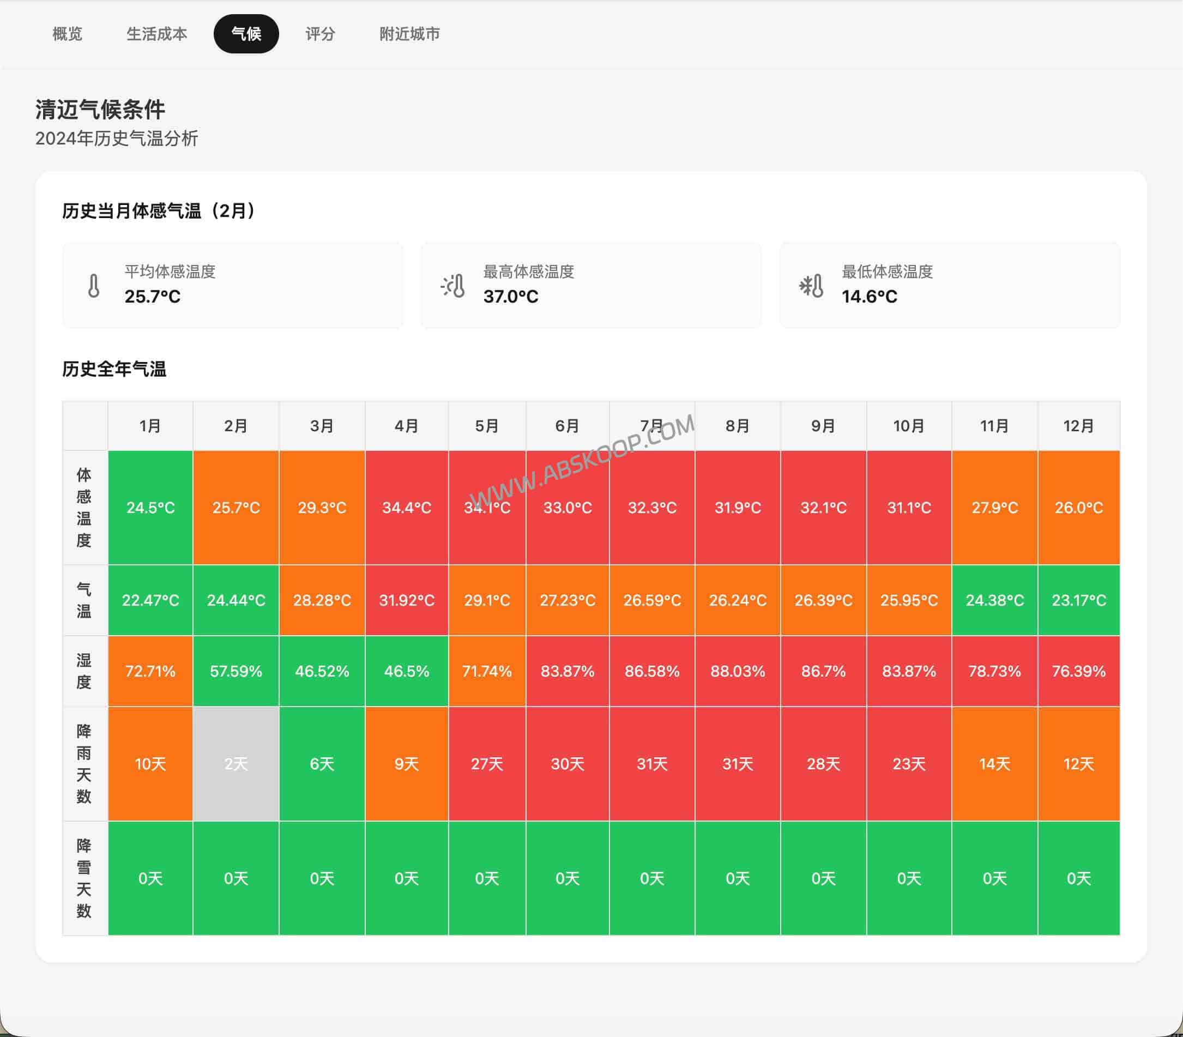The image size is (1183, 1037).
Task: Click the August 88.03% humidity cell
Action: (x=738, y=671)
